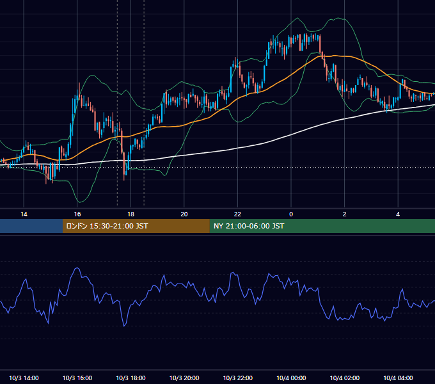The image size is (435, 384).
Task: Click the hour label 16 on price chart axis
Action: pos(77,214)
